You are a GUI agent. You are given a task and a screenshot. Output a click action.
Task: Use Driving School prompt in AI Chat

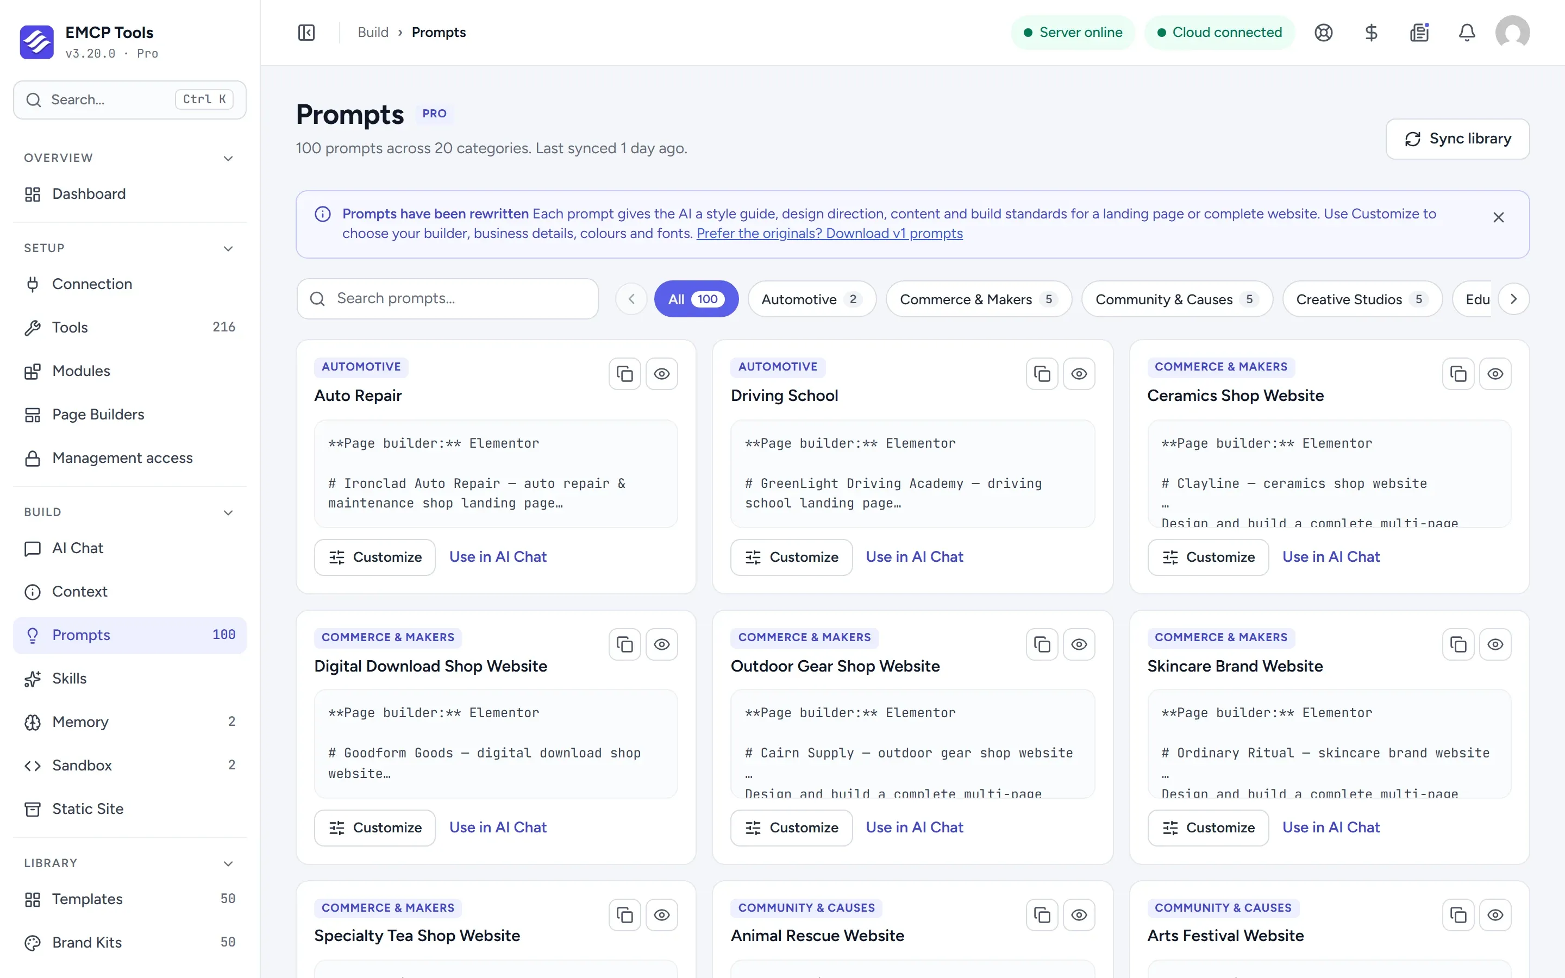(x=914, y=557)
